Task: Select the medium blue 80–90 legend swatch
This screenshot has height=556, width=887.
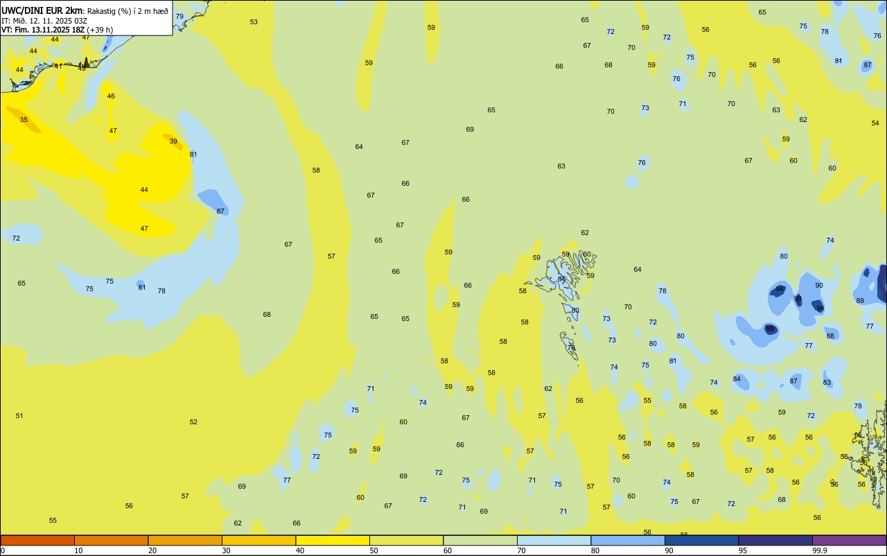Action: tap(628, 540)
